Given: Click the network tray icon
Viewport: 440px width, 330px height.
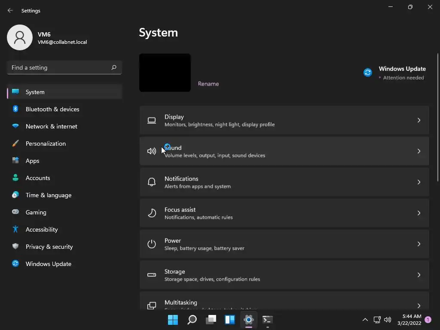Looking at the screenshot, I should point(377,320).
